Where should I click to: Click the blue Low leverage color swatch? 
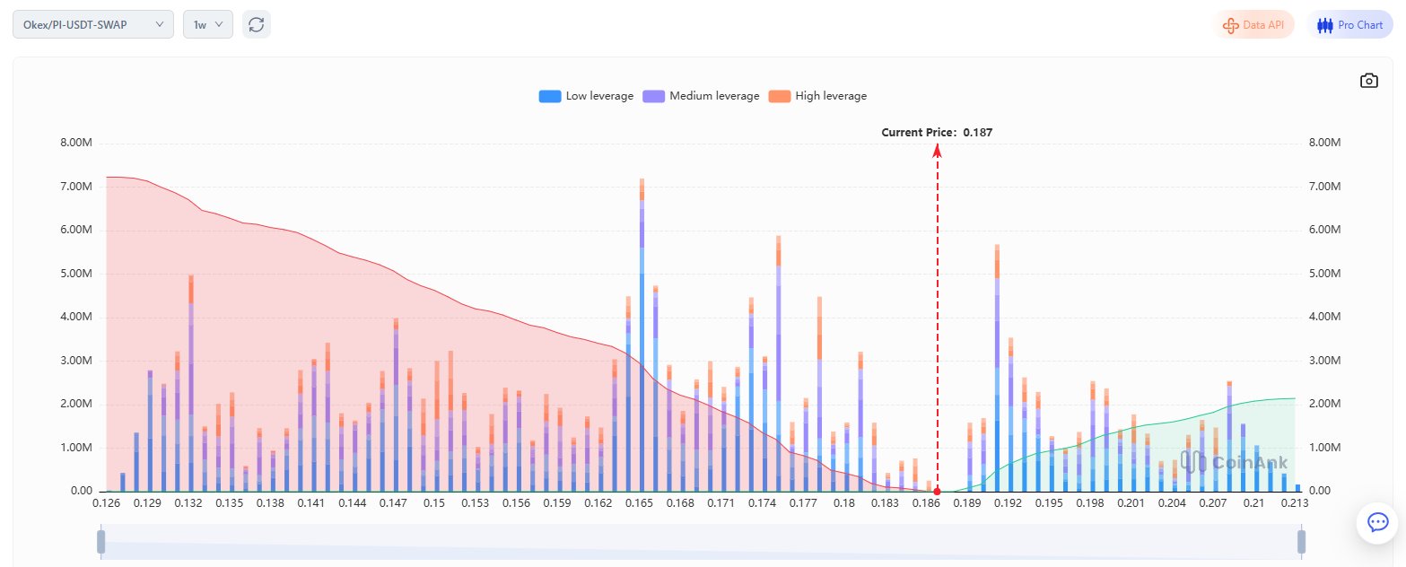[550, 96]
